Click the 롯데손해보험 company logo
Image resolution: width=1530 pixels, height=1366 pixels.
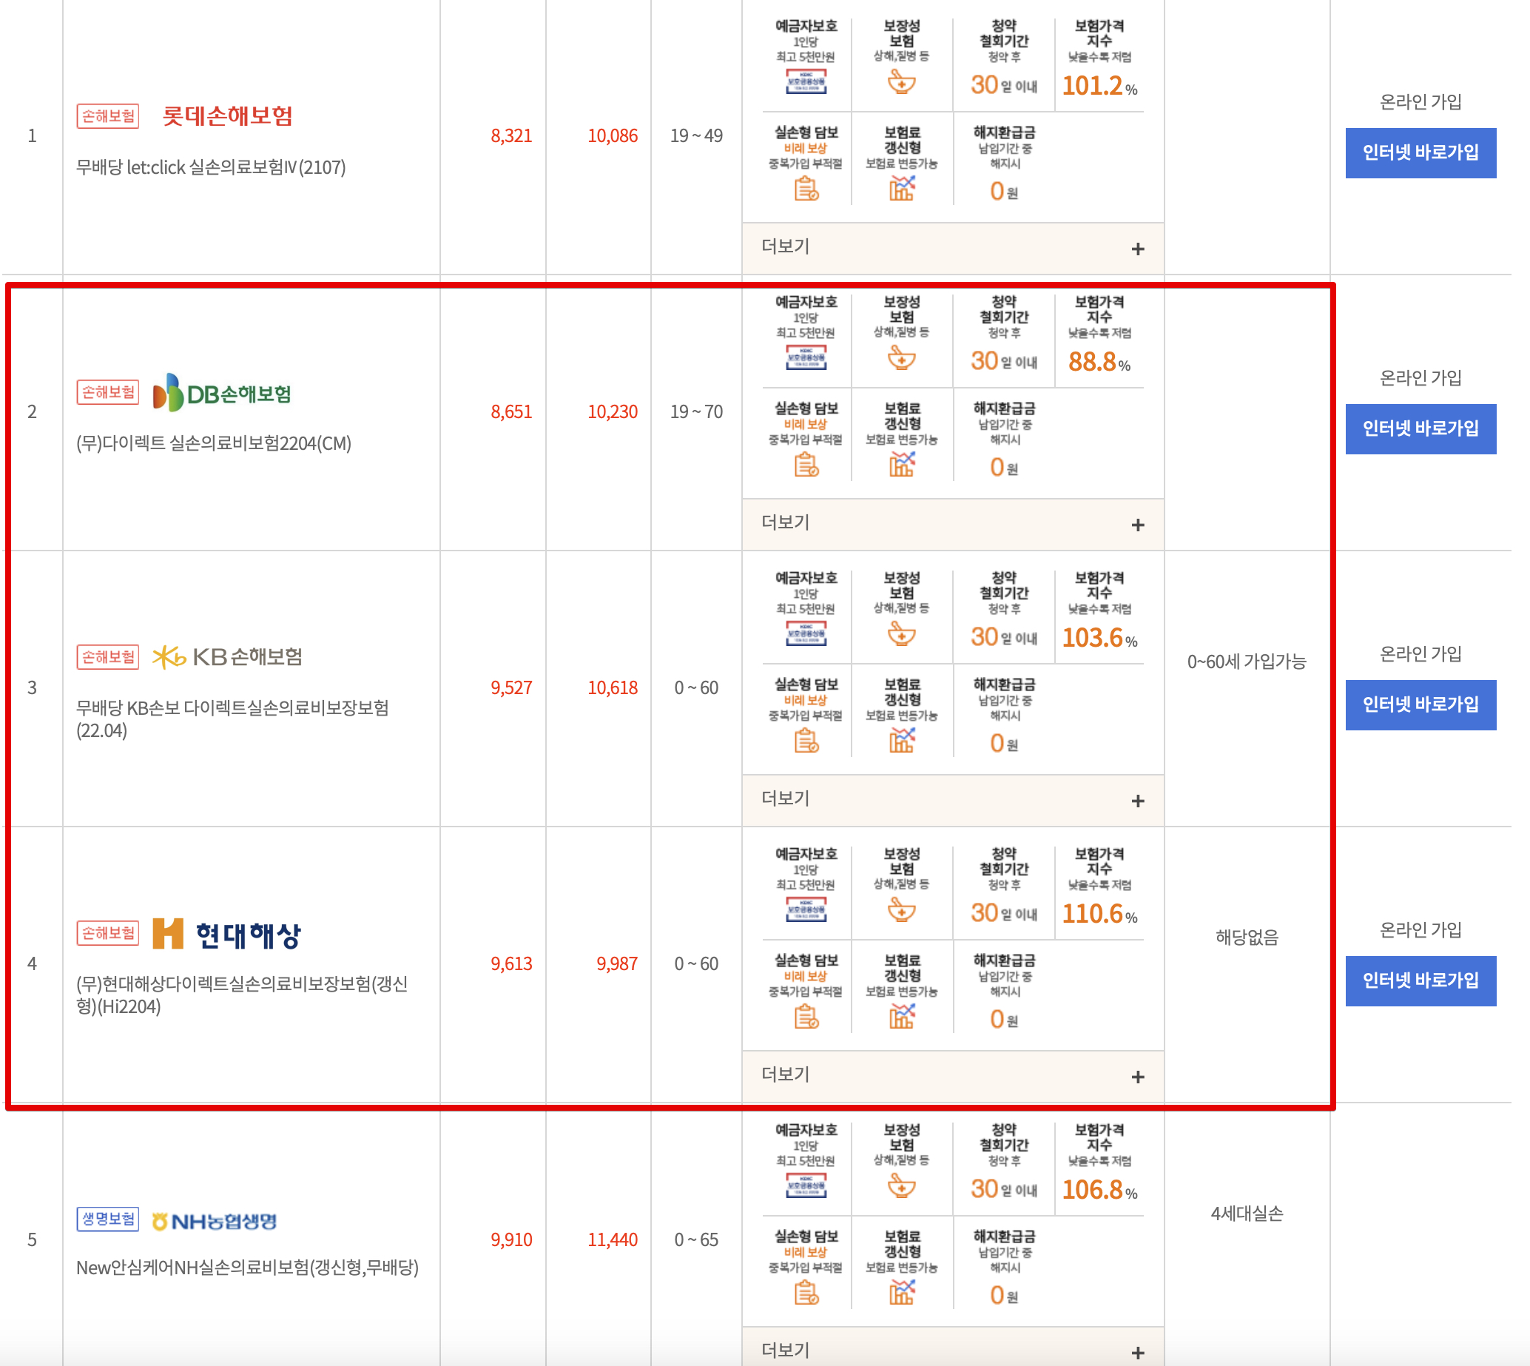tap(226, 116)
